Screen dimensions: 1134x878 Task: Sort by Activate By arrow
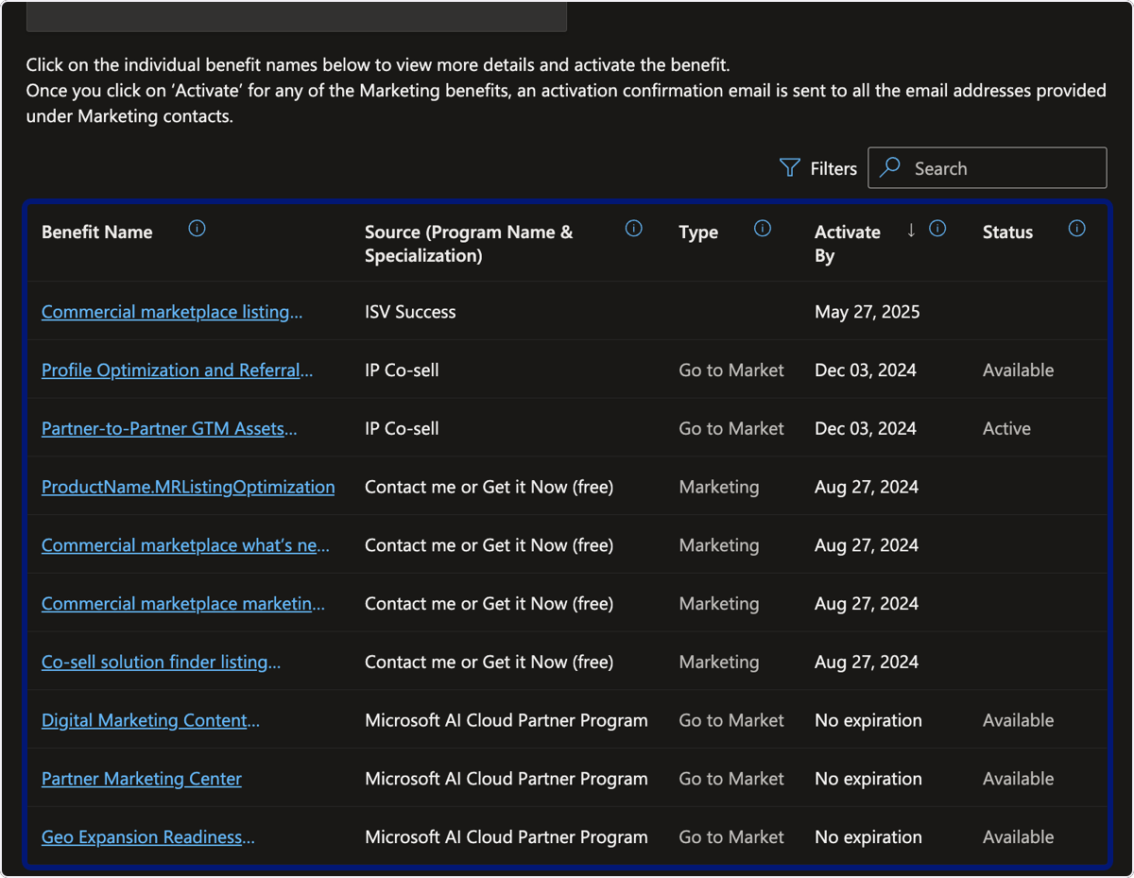click(911, 230)
